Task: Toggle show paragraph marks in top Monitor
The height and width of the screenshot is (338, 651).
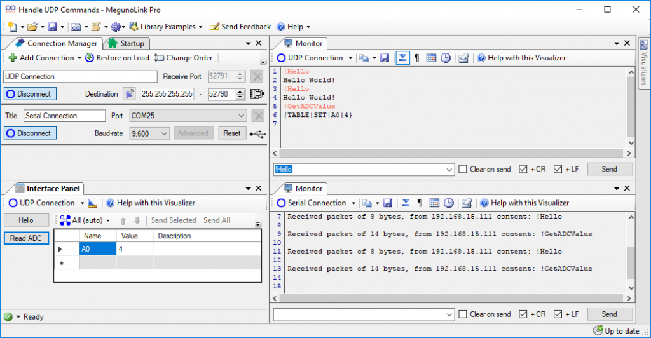Action: tap(417, 58)
